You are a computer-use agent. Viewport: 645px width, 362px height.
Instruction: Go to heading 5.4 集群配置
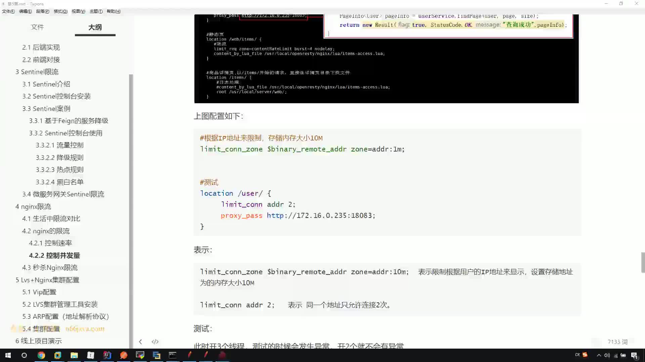[41, 329]
